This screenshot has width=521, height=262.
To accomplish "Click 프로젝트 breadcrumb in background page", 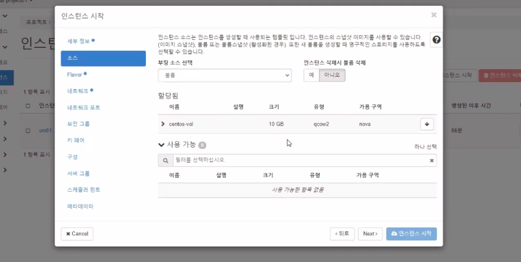I will 37,22.
